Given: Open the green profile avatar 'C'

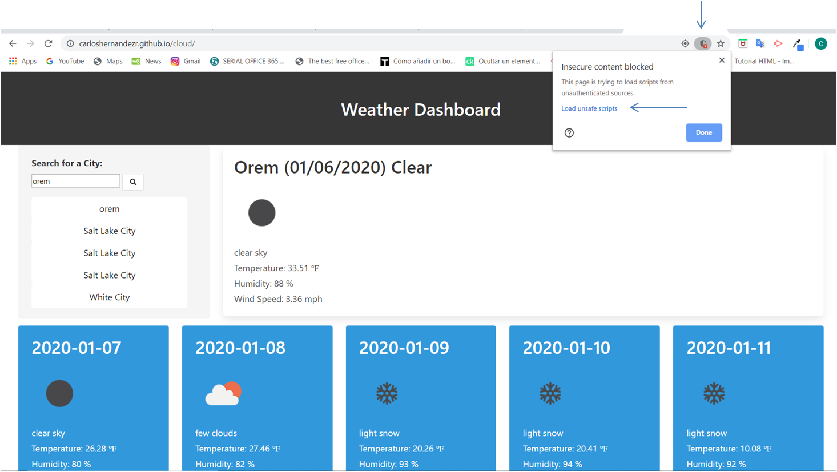Looking at the screenshot, I should pyautogui.click(x=821, y=43).
